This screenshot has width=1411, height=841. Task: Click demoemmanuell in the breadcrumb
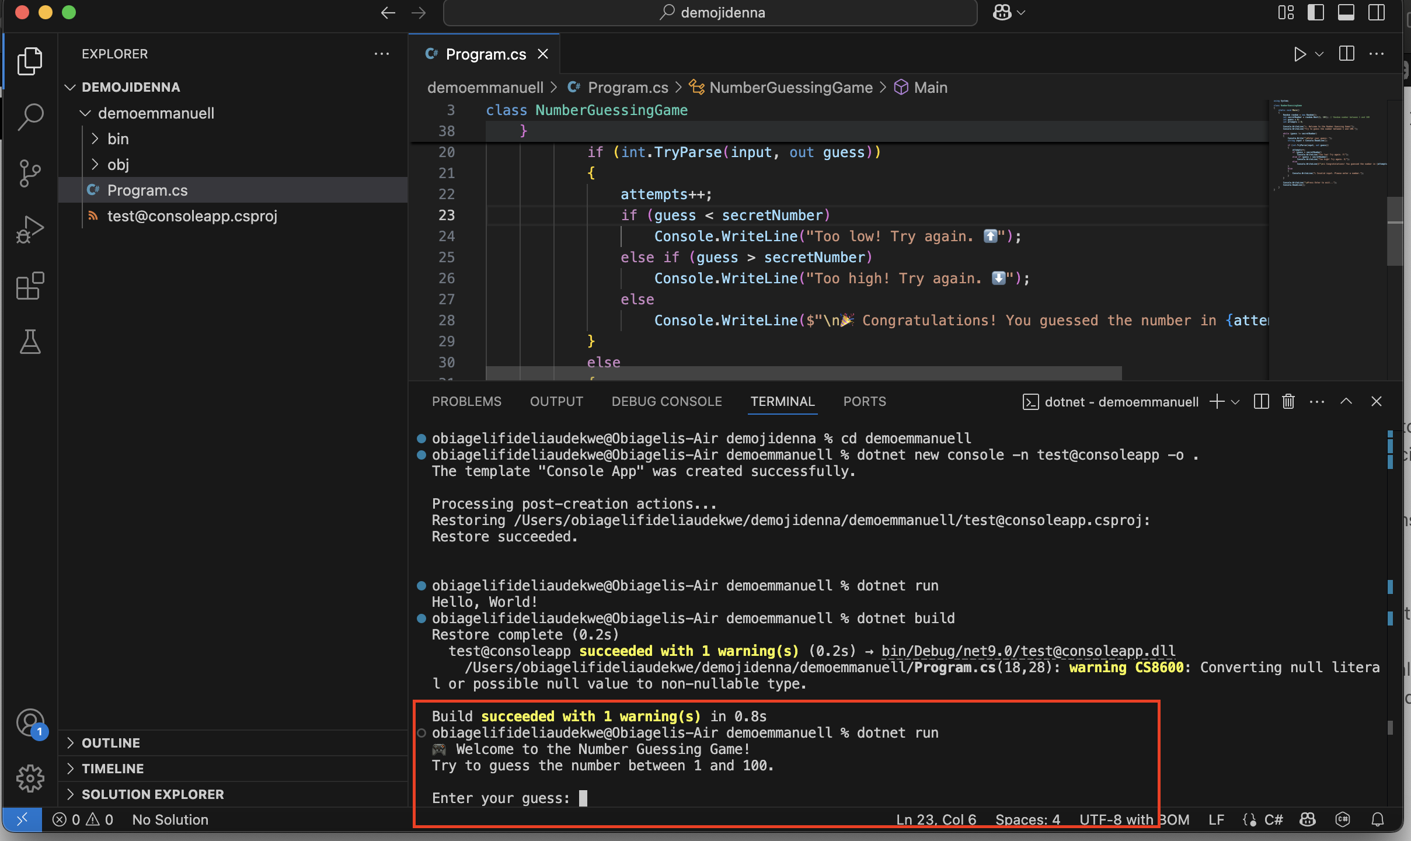click(x=485, y=88)
